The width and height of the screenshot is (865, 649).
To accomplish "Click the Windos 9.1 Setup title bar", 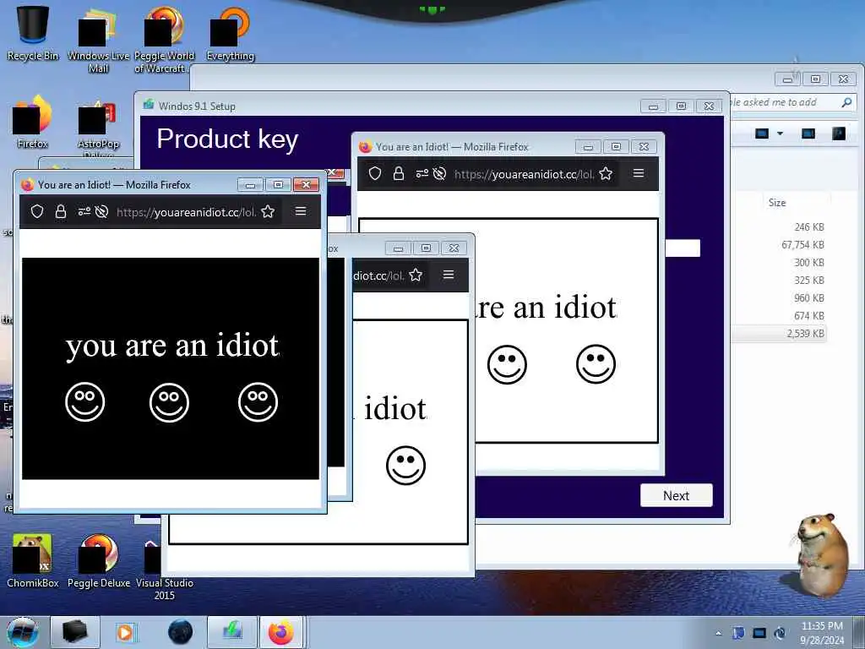I will point(386,106).
